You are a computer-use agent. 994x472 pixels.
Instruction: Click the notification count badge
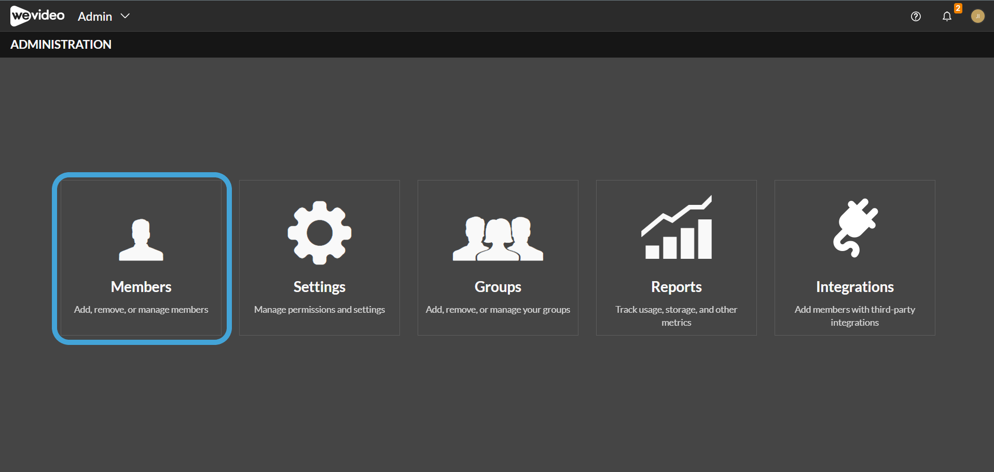pyautogui.click(x=958, y=8)
